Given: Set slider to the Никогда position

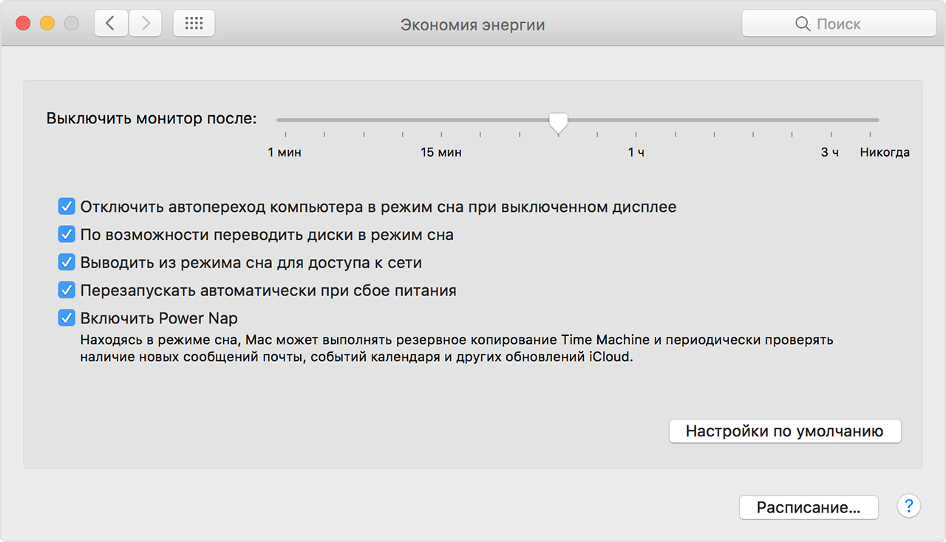Looking at the screenshot, I should tap(870, 135).
